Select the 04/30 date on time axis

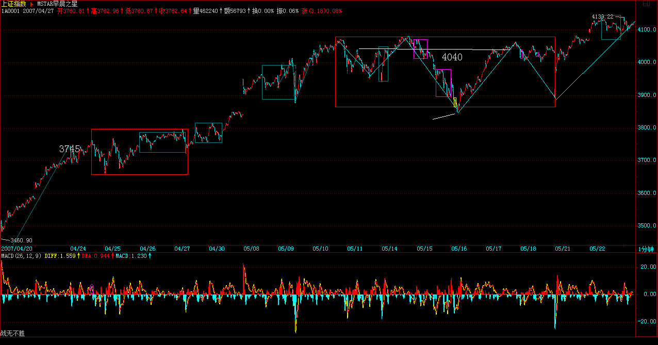click(217, 249)
